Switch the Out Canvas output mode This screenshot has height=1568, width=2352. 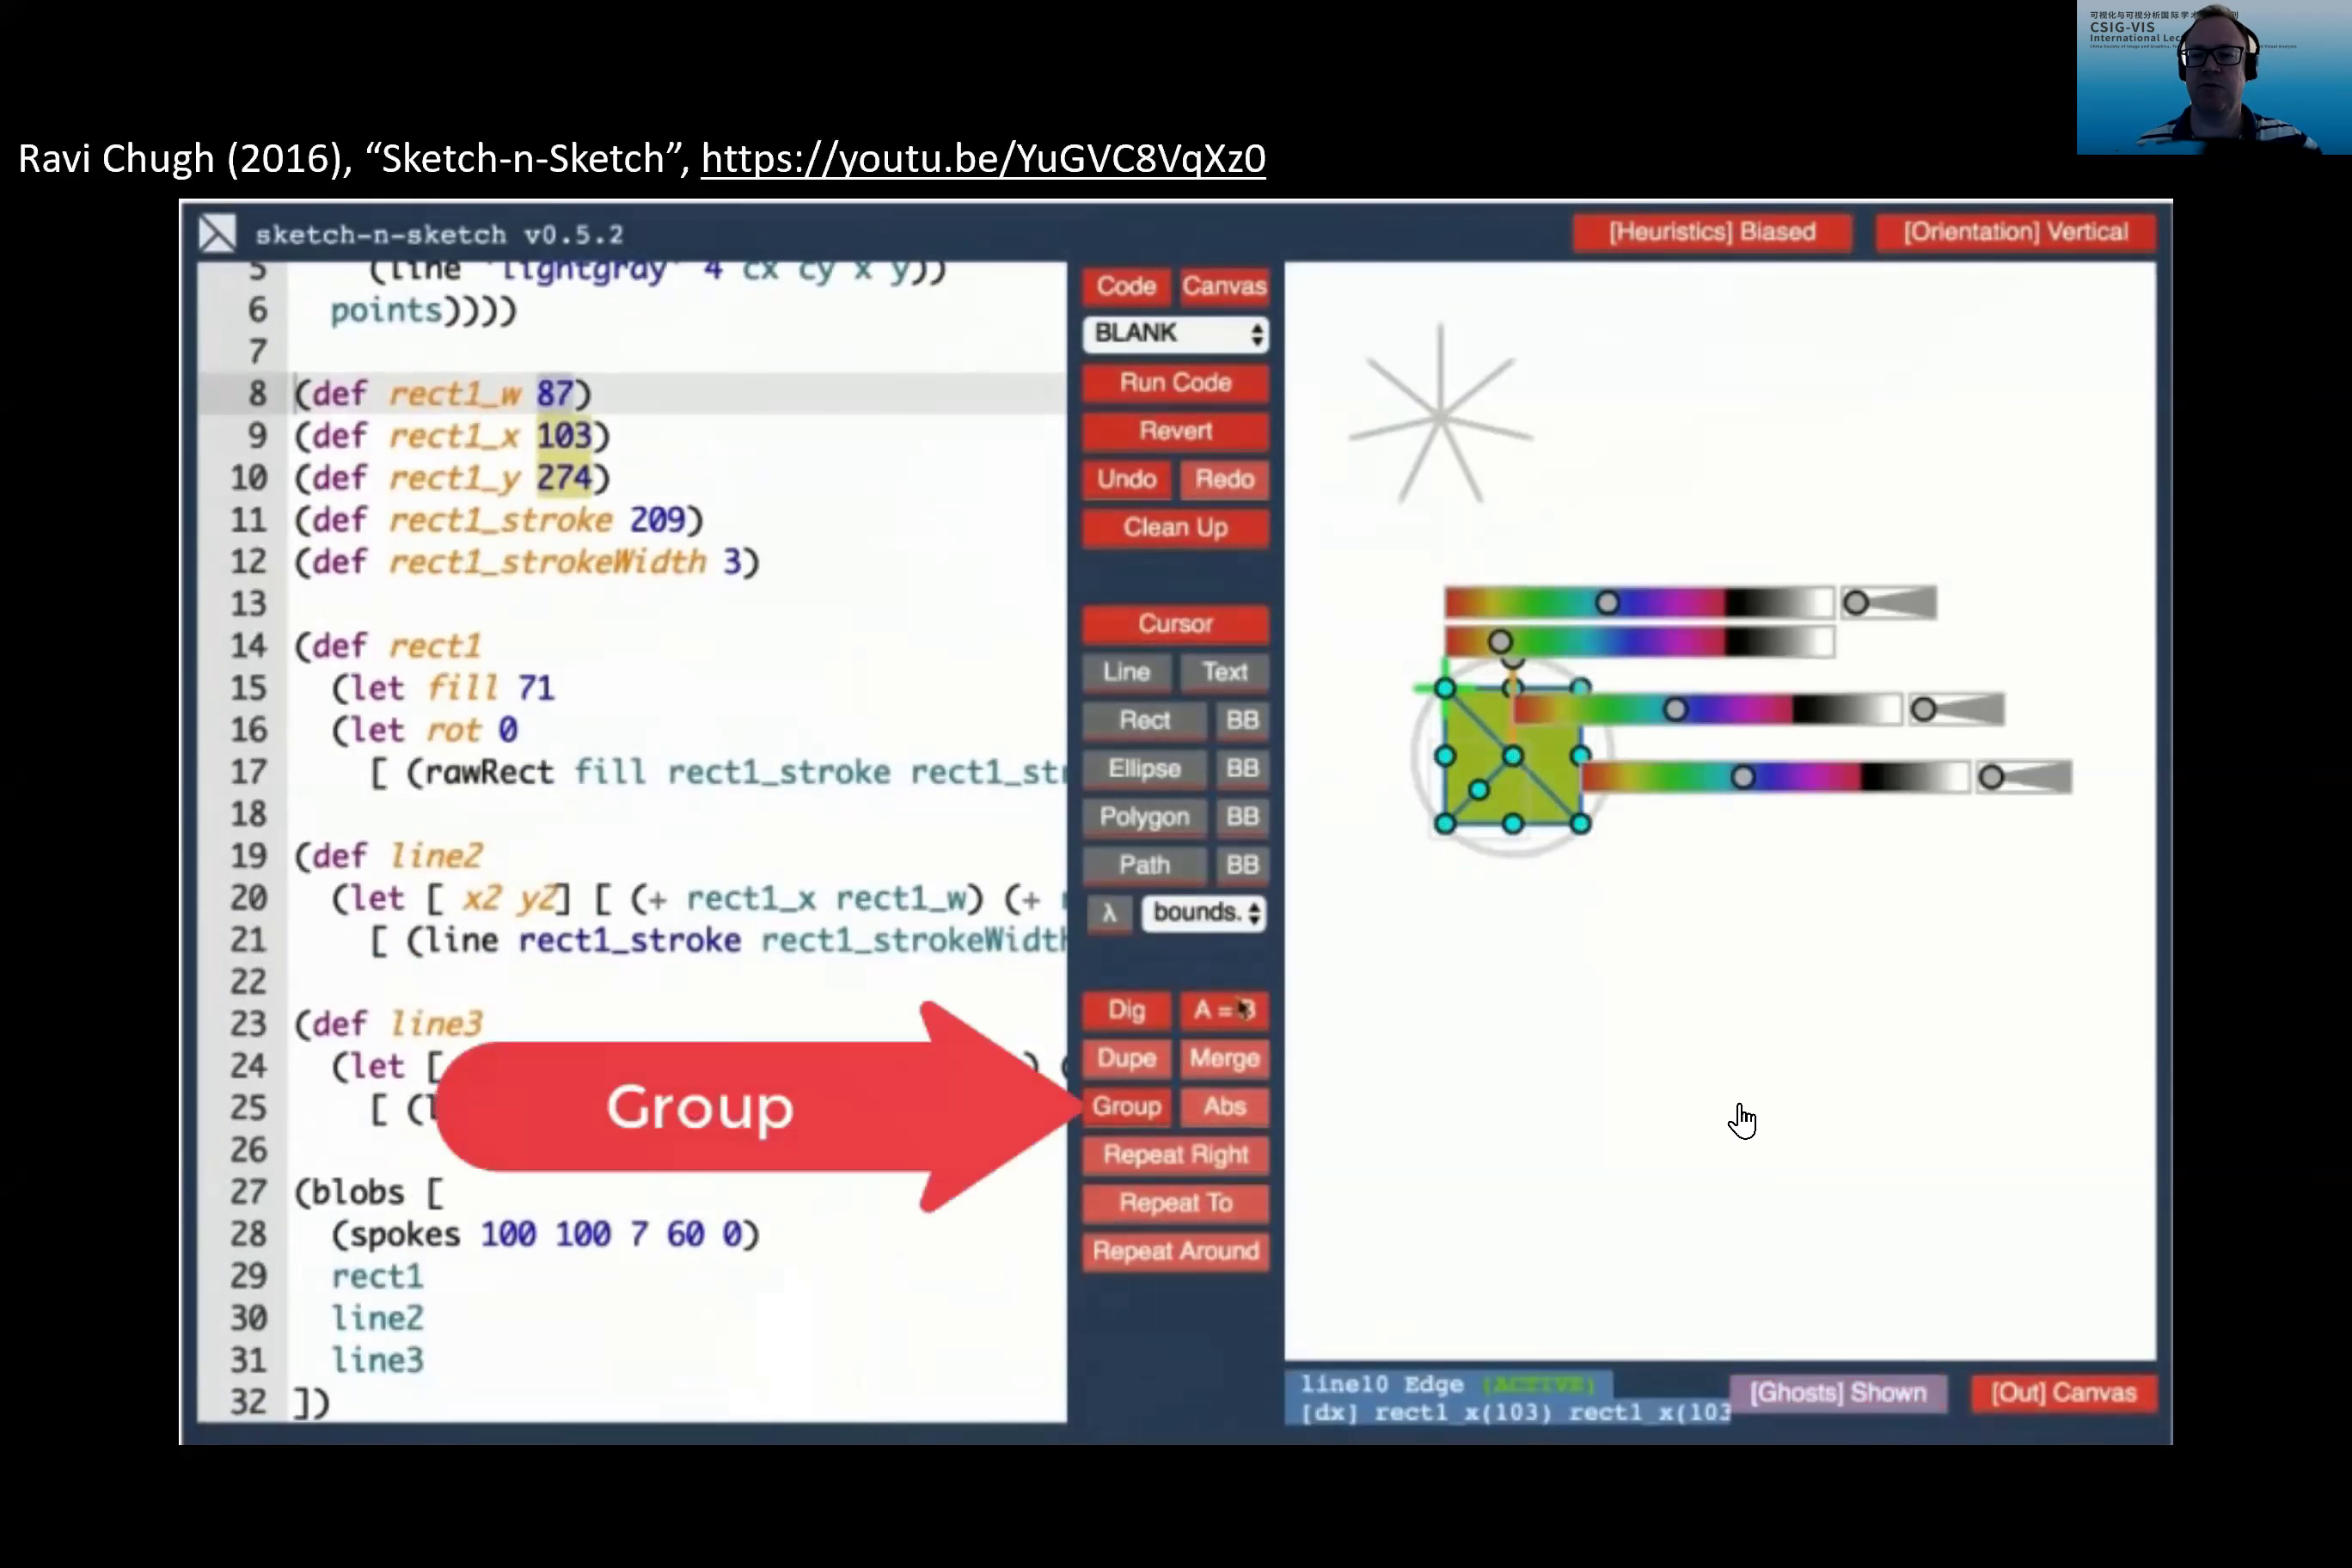tap(2063, 1393)
